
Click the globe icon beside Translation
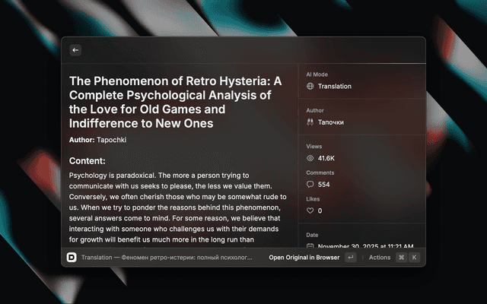310,87
